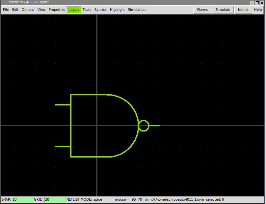
Task: Expand the Options menu
Action: pos(28,10)
